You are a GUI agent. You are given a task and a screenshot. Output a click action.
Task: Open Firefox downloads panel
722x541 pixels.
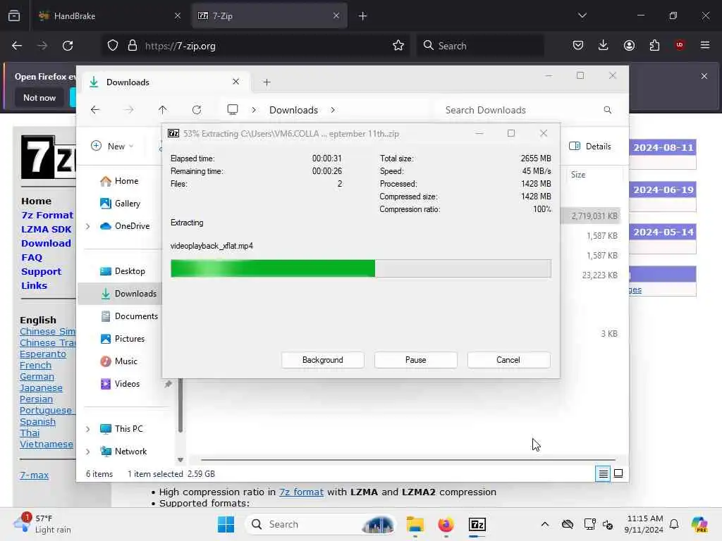coord(604,45)
